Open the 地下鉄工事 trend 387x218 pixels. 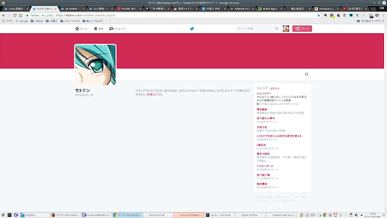coord(263,175)
